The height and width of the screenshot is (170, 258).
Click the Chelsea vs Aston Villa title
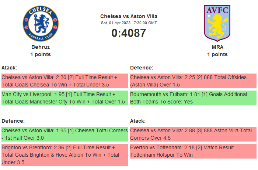coord(129,16)
